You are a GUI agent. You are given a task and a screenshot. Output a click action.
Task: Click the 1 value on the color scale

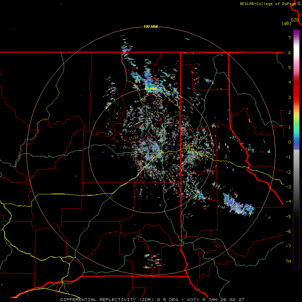[290, 127]
